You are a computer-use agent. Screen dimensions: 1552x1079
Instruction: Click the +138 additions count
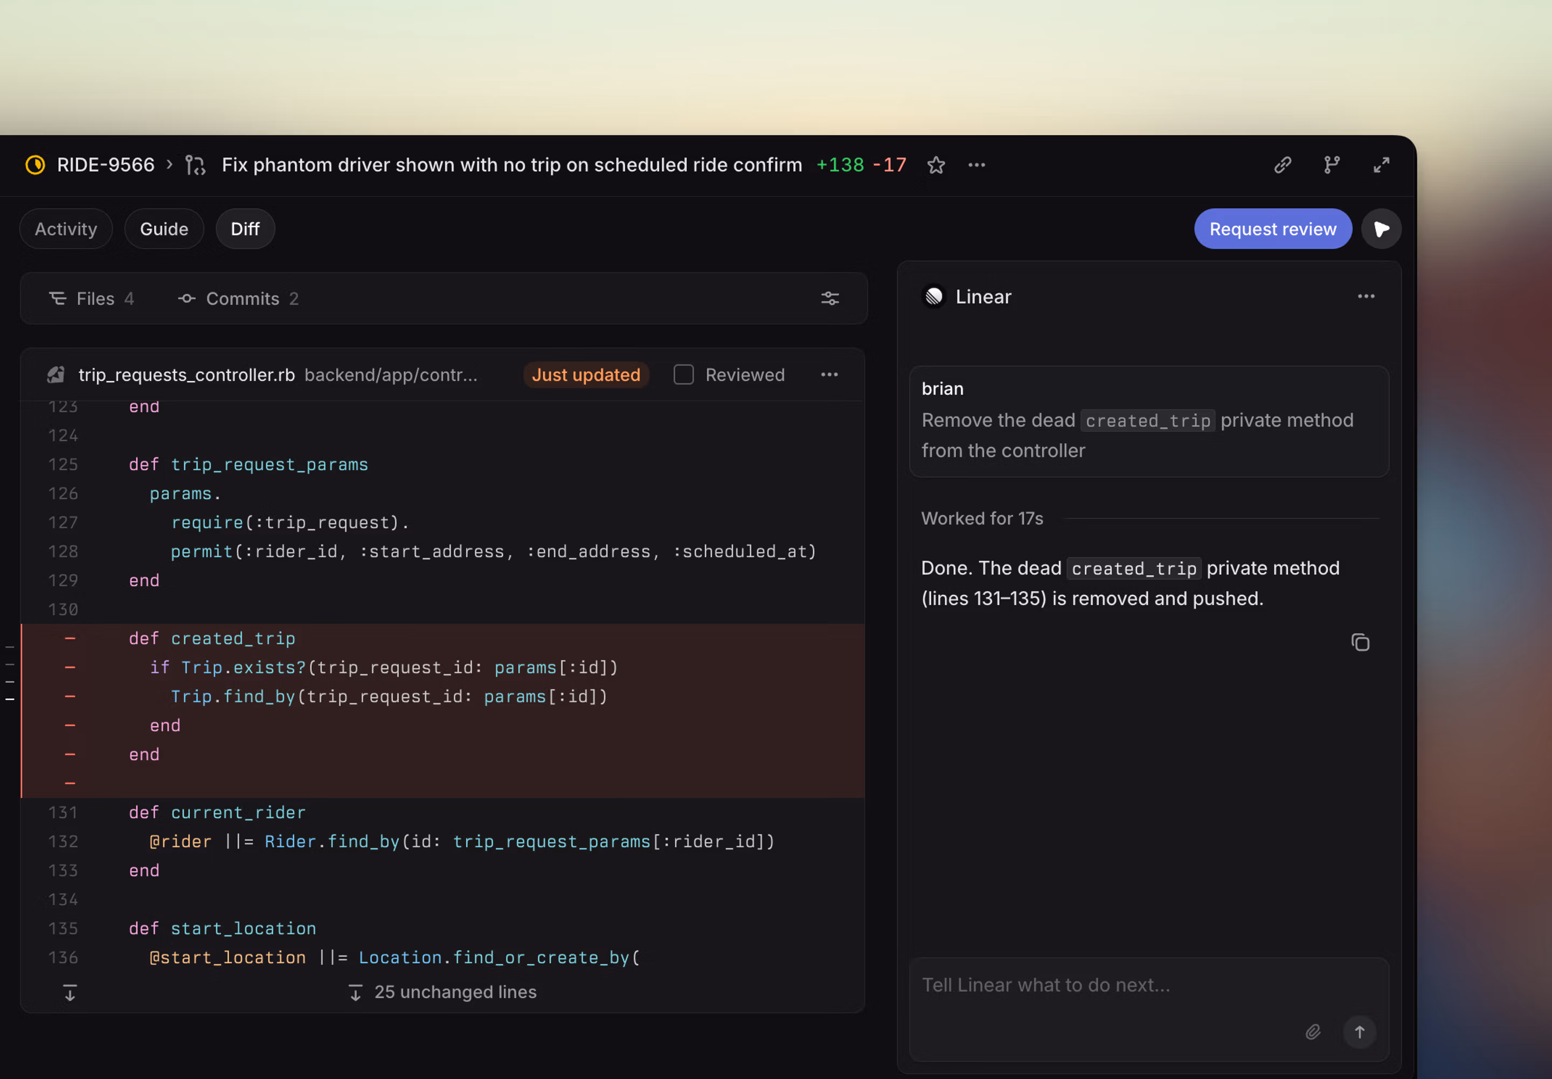840,165
